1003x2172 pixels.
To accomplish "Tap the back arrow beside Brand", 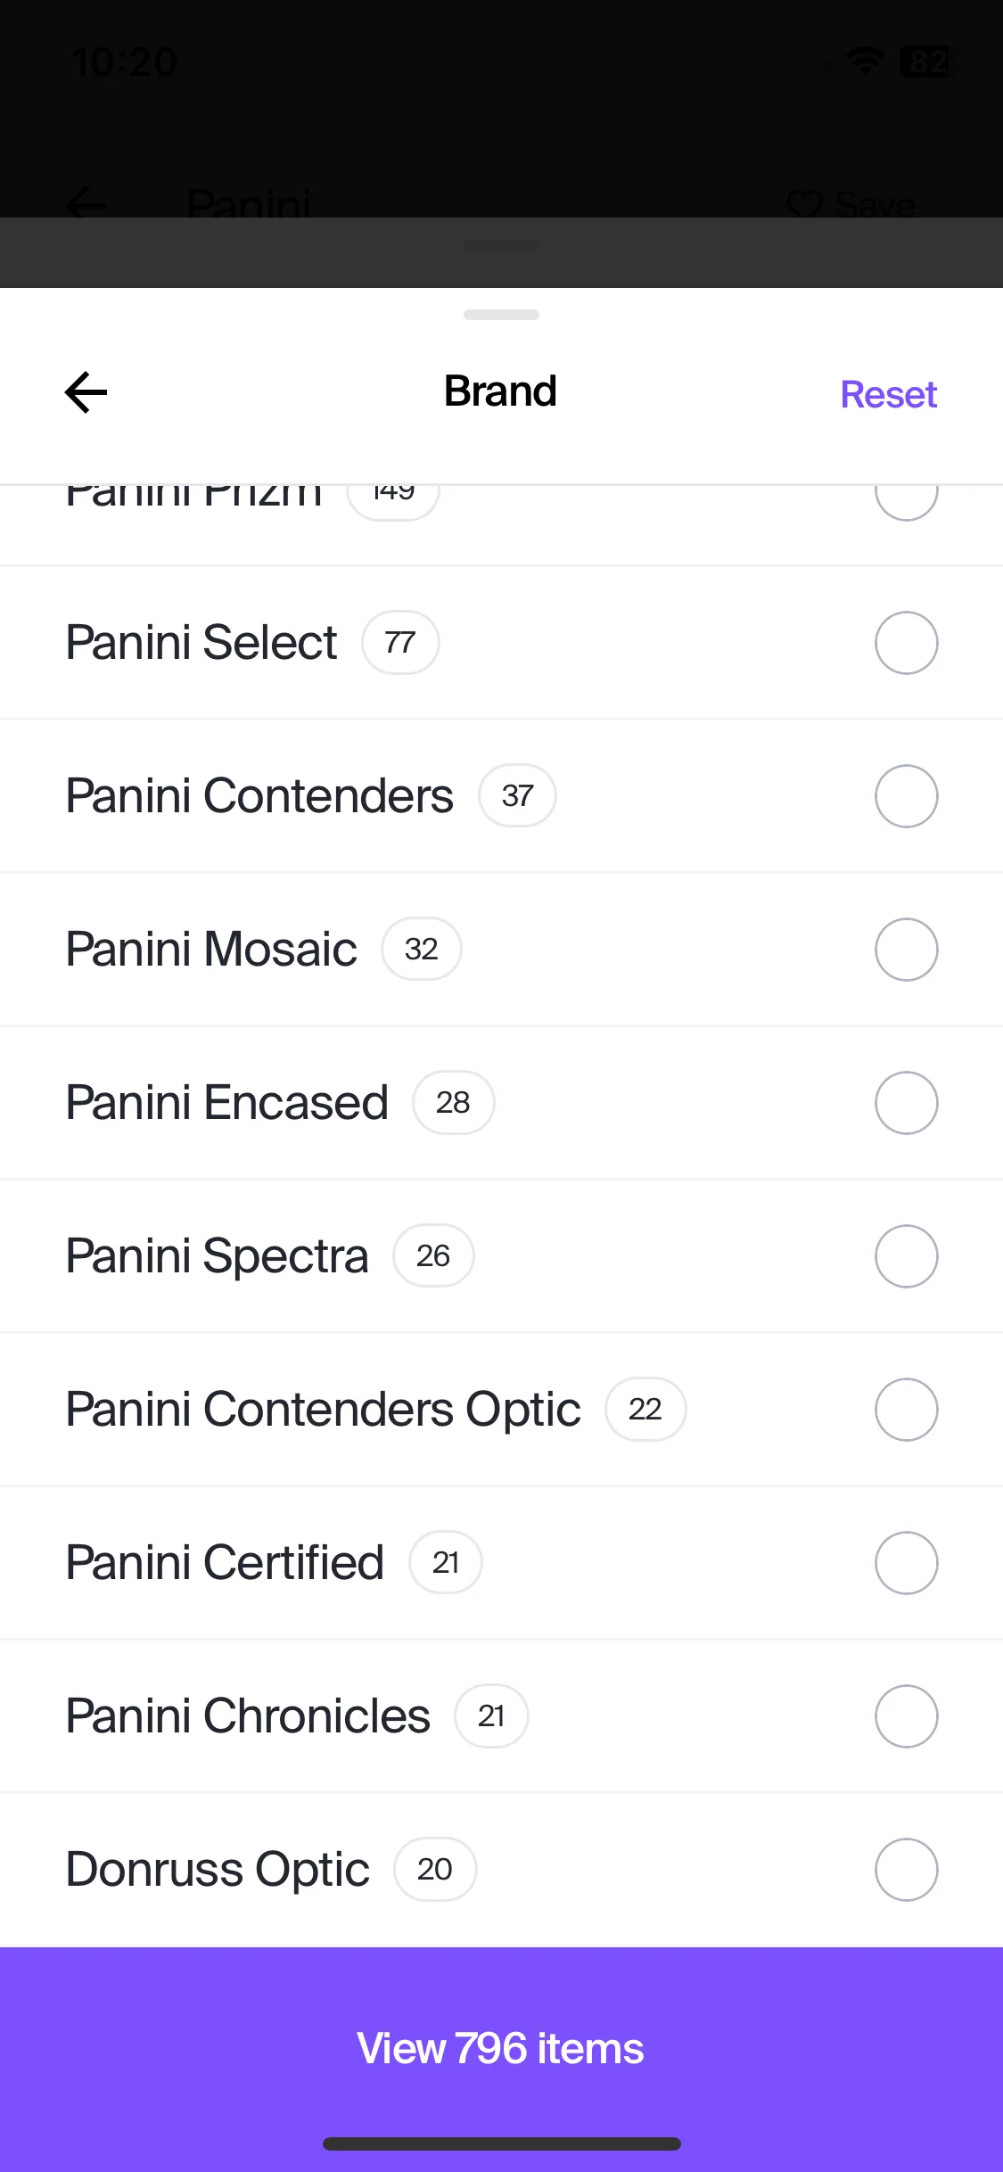I will [x=86, y=392].
